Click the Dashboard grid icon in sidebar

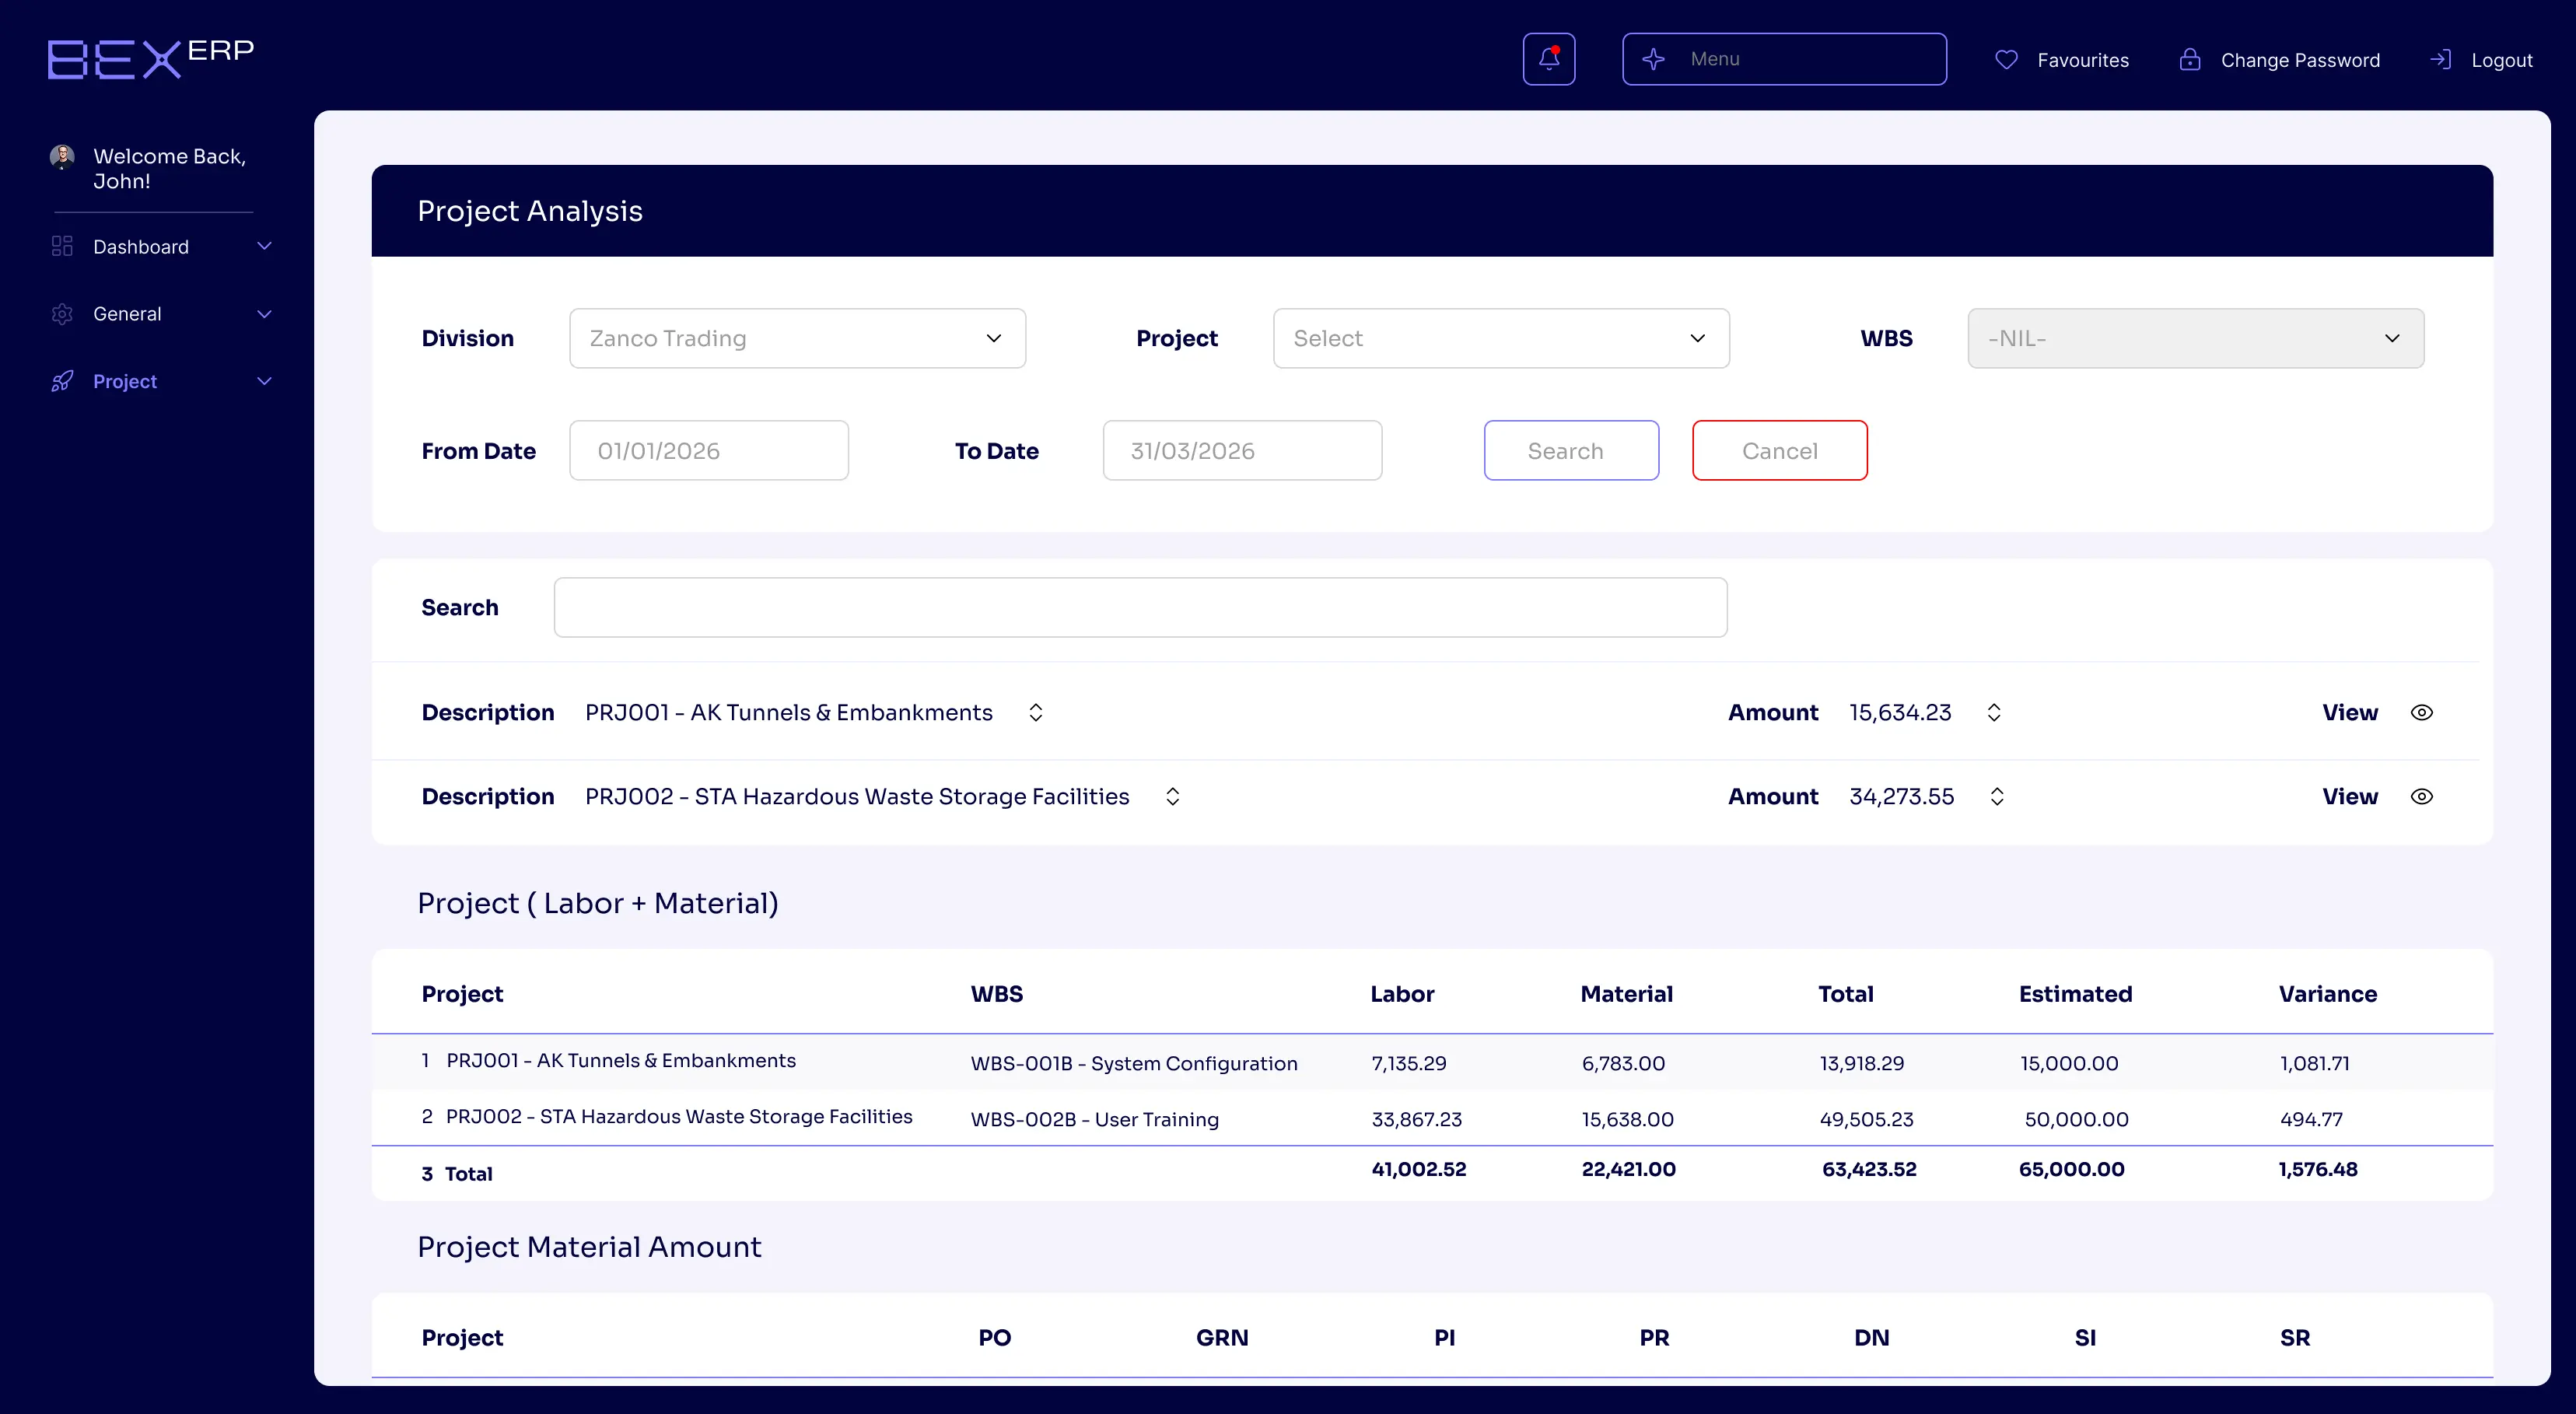pyautogui.click(x=61, y=246)
